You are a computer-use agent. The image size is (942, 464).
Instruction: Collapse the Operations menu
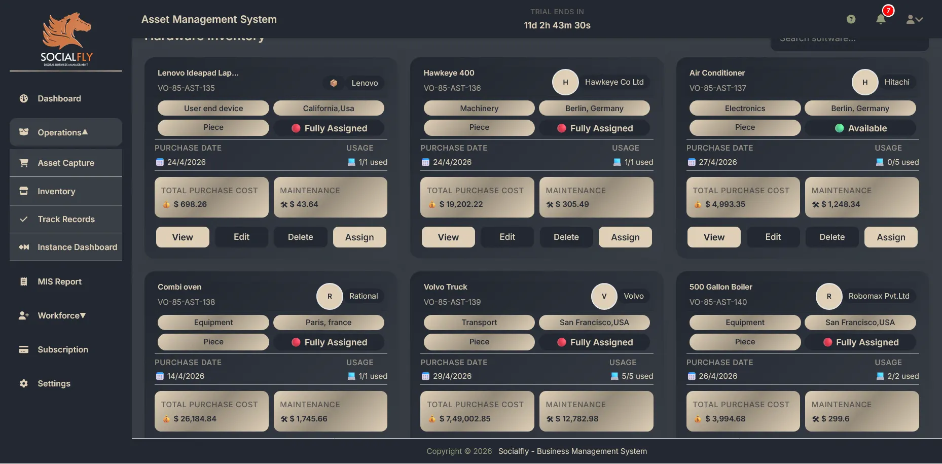click(x=66, y=132)
